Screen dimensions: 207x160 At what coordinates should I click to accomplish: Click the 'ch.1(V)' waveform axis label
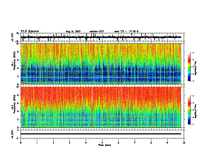(x=13, y=37)
